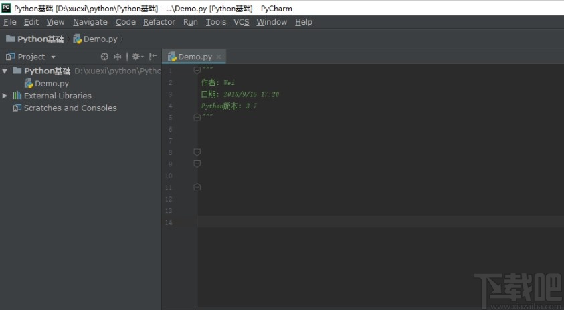Fold docstring at line 1 marker
This screenshot has width=564, height=310.
[x=197, y=69]
